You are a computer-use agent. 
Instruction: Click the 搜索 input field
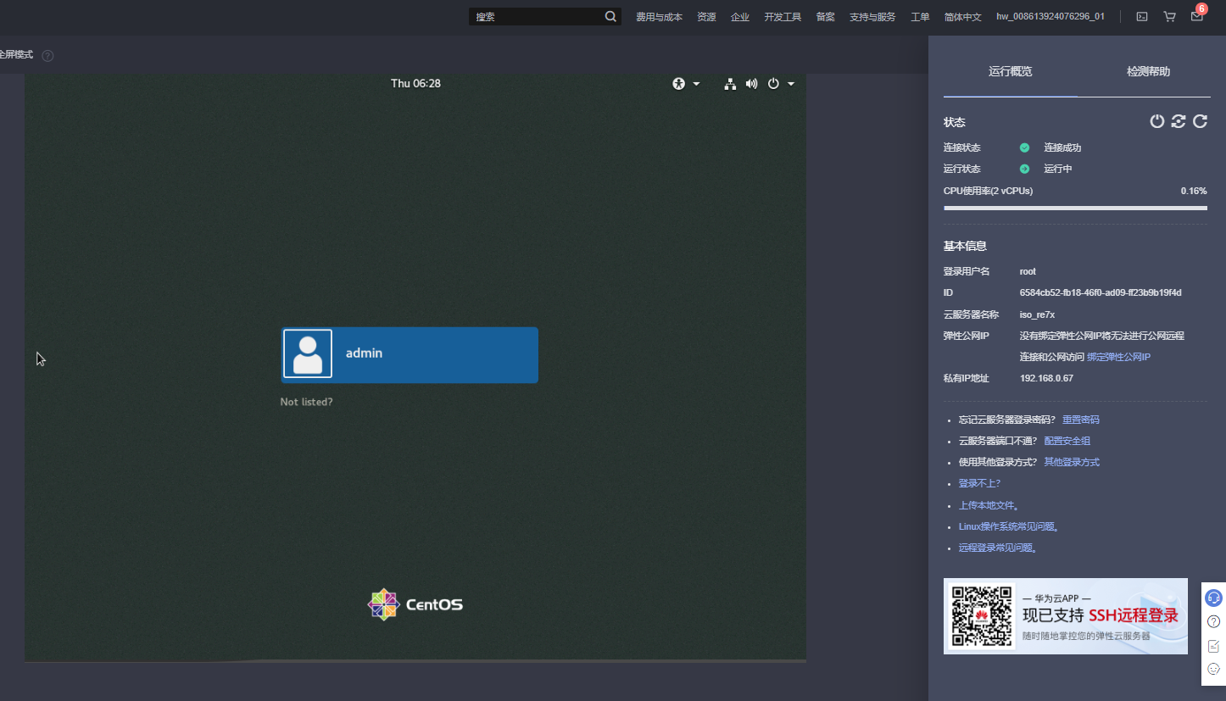click(x=537, y=16)
